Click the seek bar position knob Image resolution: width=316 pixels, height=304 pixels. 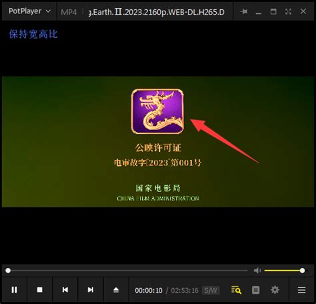8,271
